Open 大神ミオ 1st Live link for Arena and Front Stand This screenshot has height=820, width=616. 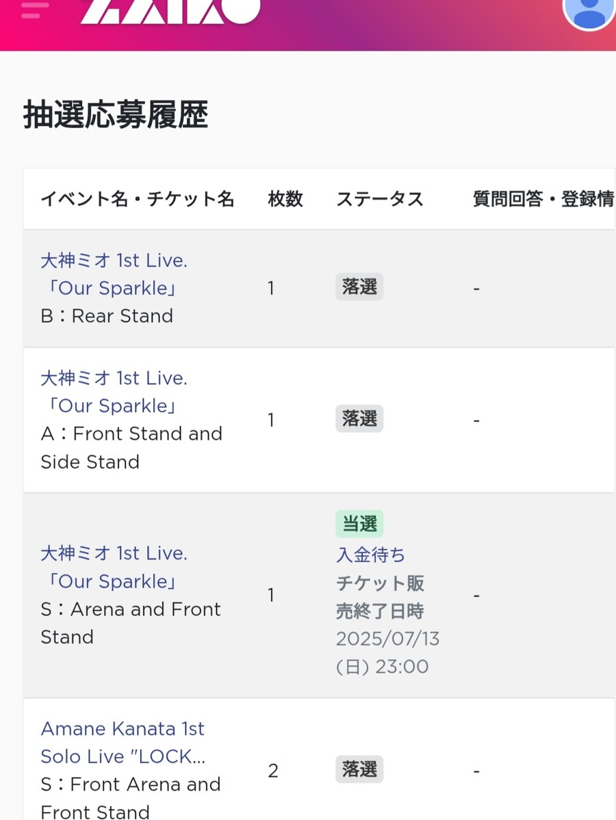114,567
